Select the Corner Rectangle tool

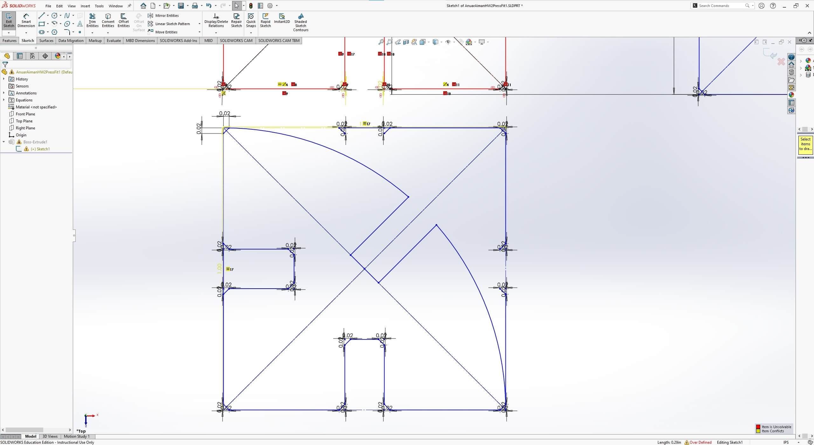click(x=41, y=24)
